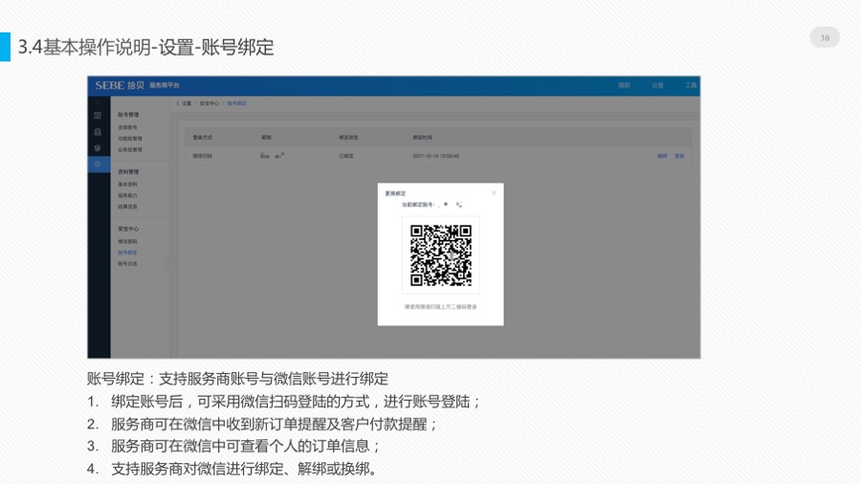
Task: Open 服务能力 in the side menu
Action: click(127, 195)
